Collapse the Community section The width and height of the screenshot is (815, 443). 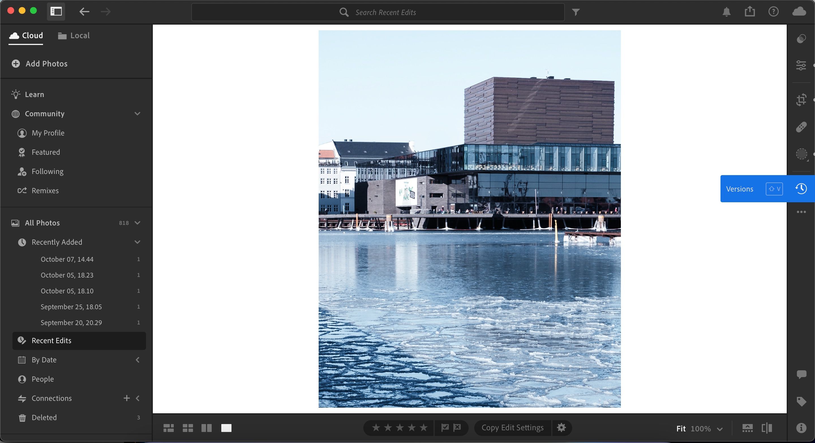click(x=137, y=114)
